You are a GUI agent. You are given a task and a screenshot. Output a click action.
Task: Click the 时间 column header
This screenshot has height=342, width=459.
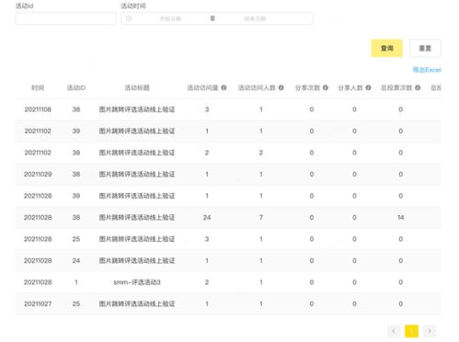(38, 88)
